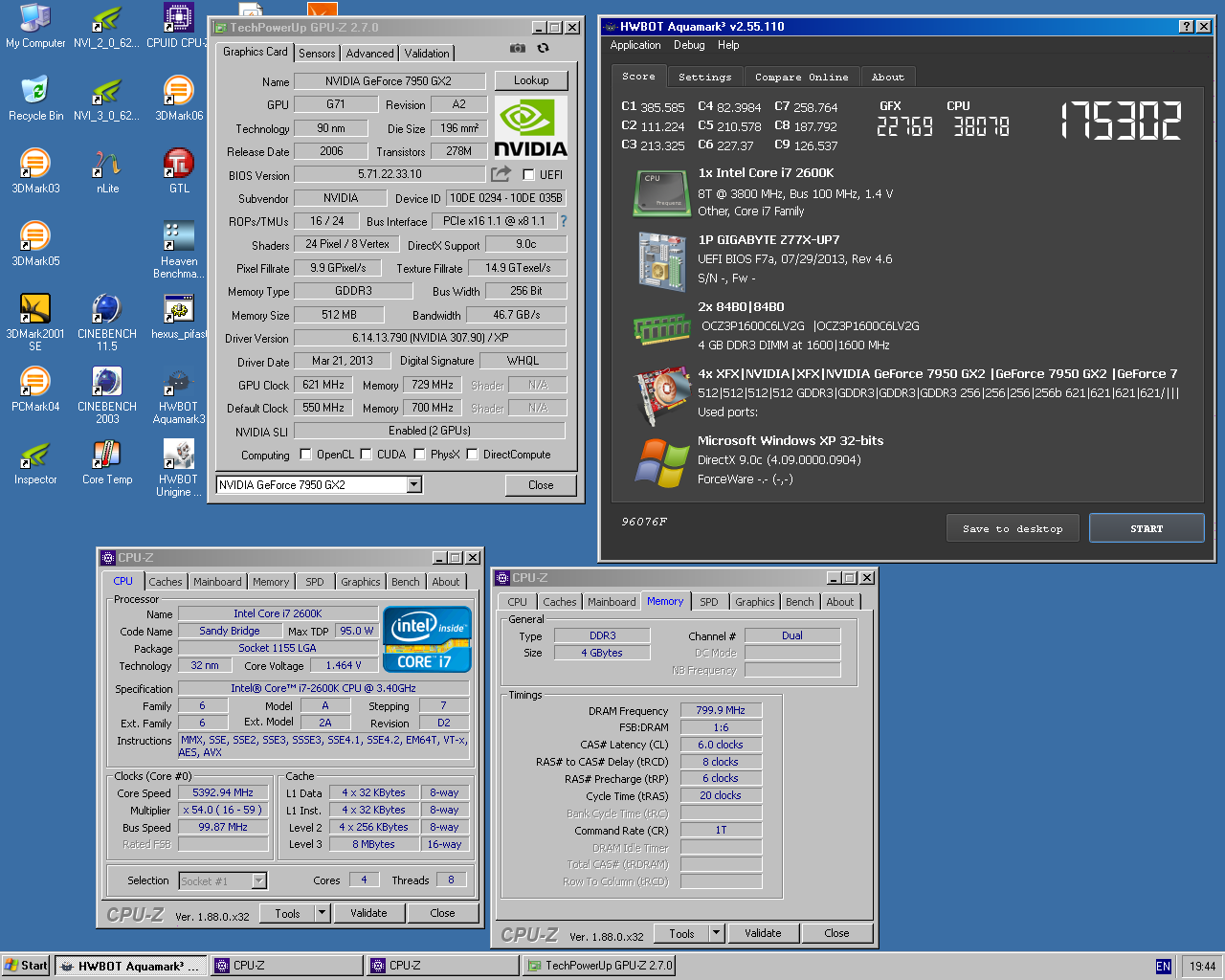Click GPU-Z screenshot camera icon

(518, 48)
